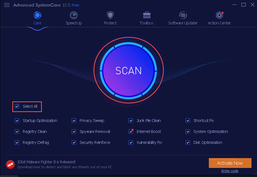
Task: Follow the Enter code link
Action: pyautogui.click(x=230, y=171)
